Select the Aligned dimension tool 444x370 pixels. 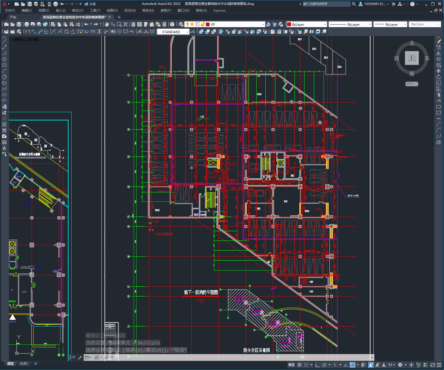(34, 32)
